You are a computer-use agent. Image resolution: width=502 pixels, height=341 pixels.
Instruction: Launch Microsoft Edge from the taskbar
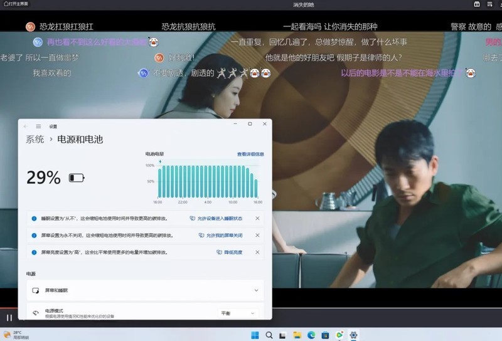(311, 335)
